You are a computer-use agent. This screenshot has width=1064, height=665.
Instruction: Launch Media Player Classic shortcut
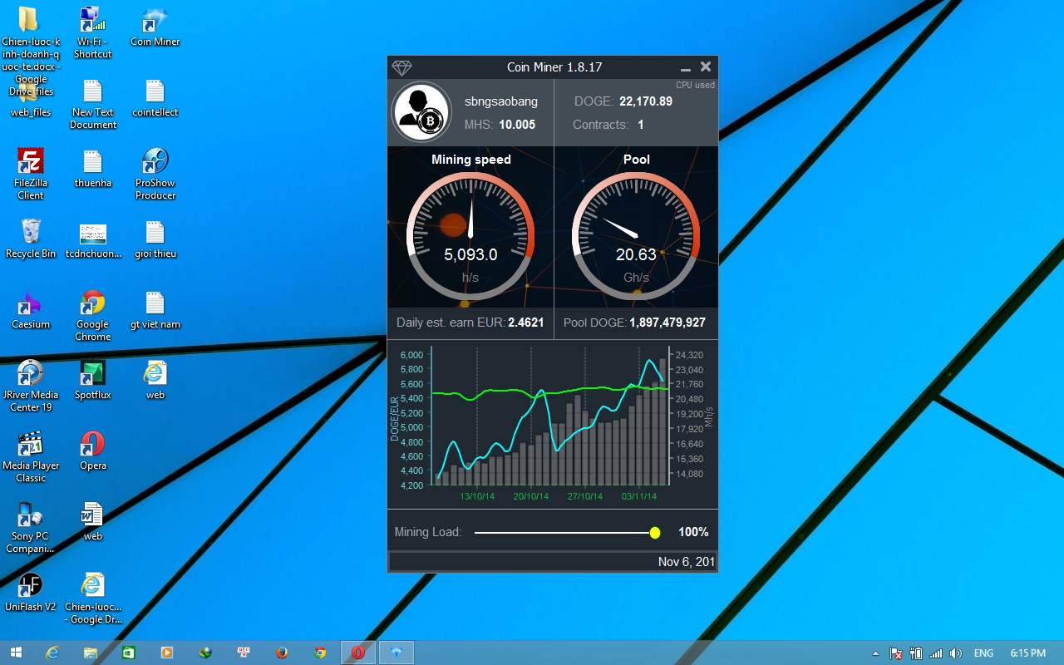(31, 458)
